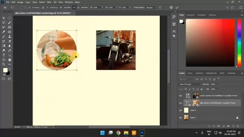Toggle the layer filtering switch

click(218, 79)
